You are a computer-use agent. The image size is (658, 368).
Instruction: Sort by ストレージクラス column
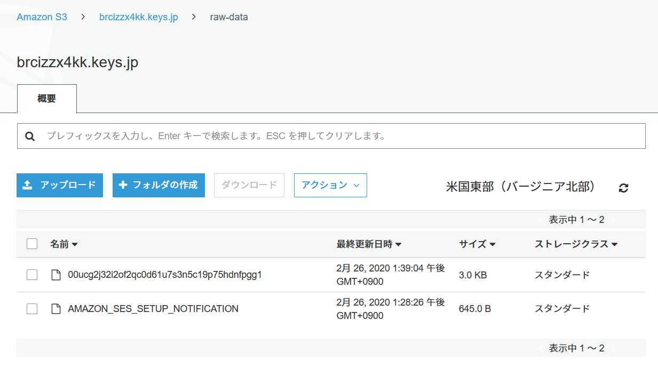pyautogui.click(x=576, y=244)
